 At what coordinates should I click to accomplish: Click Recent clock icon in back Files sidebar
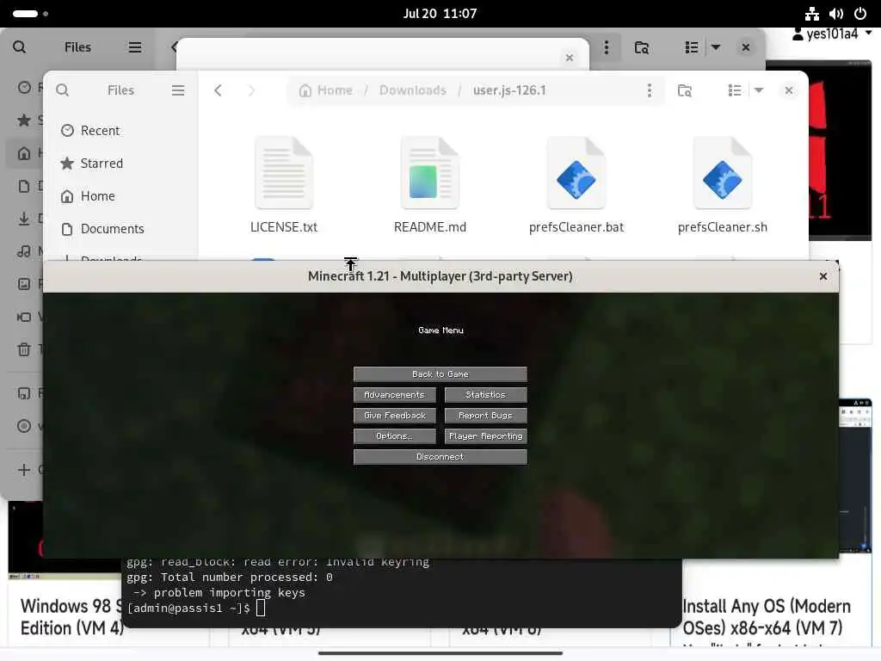[24, 87]
